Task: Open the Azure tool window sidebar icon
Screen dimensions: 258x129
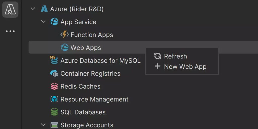Action: 10,9
